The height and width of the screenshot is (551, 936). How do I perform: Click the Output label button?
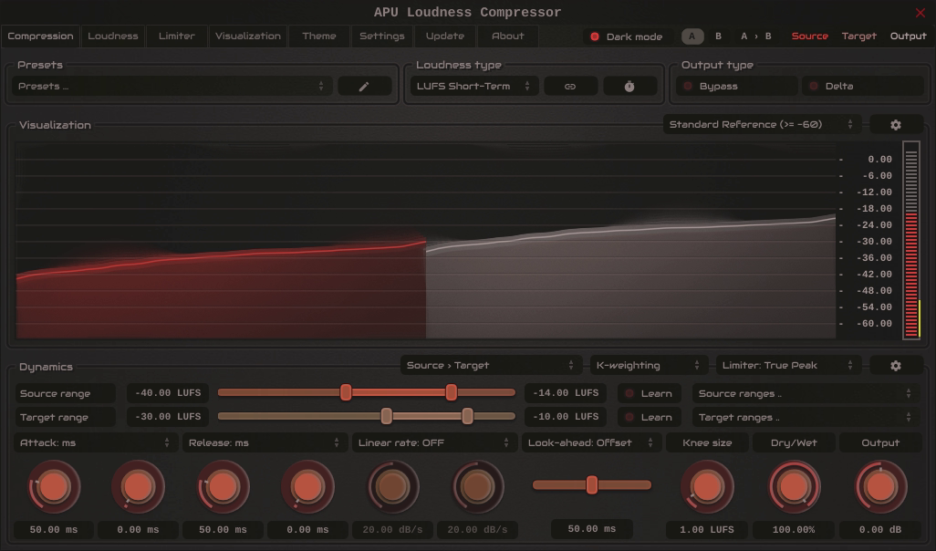[880, 443]
